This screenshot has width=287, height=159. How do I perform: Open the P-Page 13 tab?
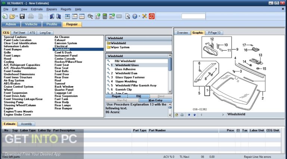click(x=215, y=33)
